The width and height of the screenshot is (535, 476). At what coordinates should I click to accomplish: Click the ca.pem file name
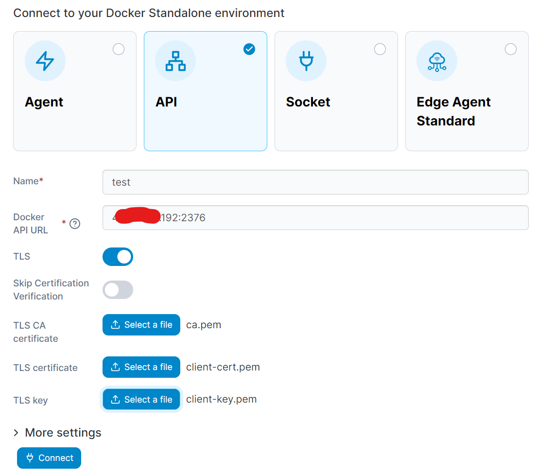click(203, 325)
